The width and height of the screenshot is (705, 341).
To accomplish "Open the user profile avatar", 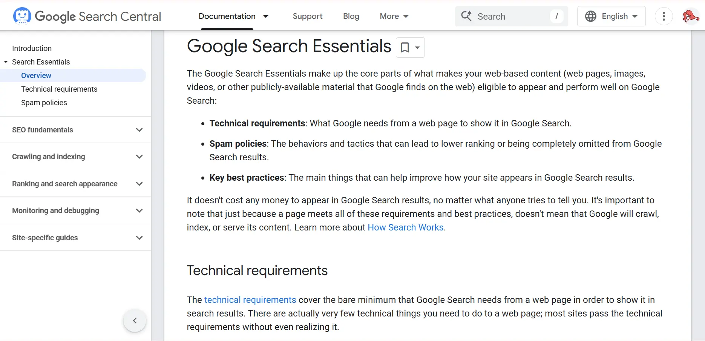I will 690,16.
